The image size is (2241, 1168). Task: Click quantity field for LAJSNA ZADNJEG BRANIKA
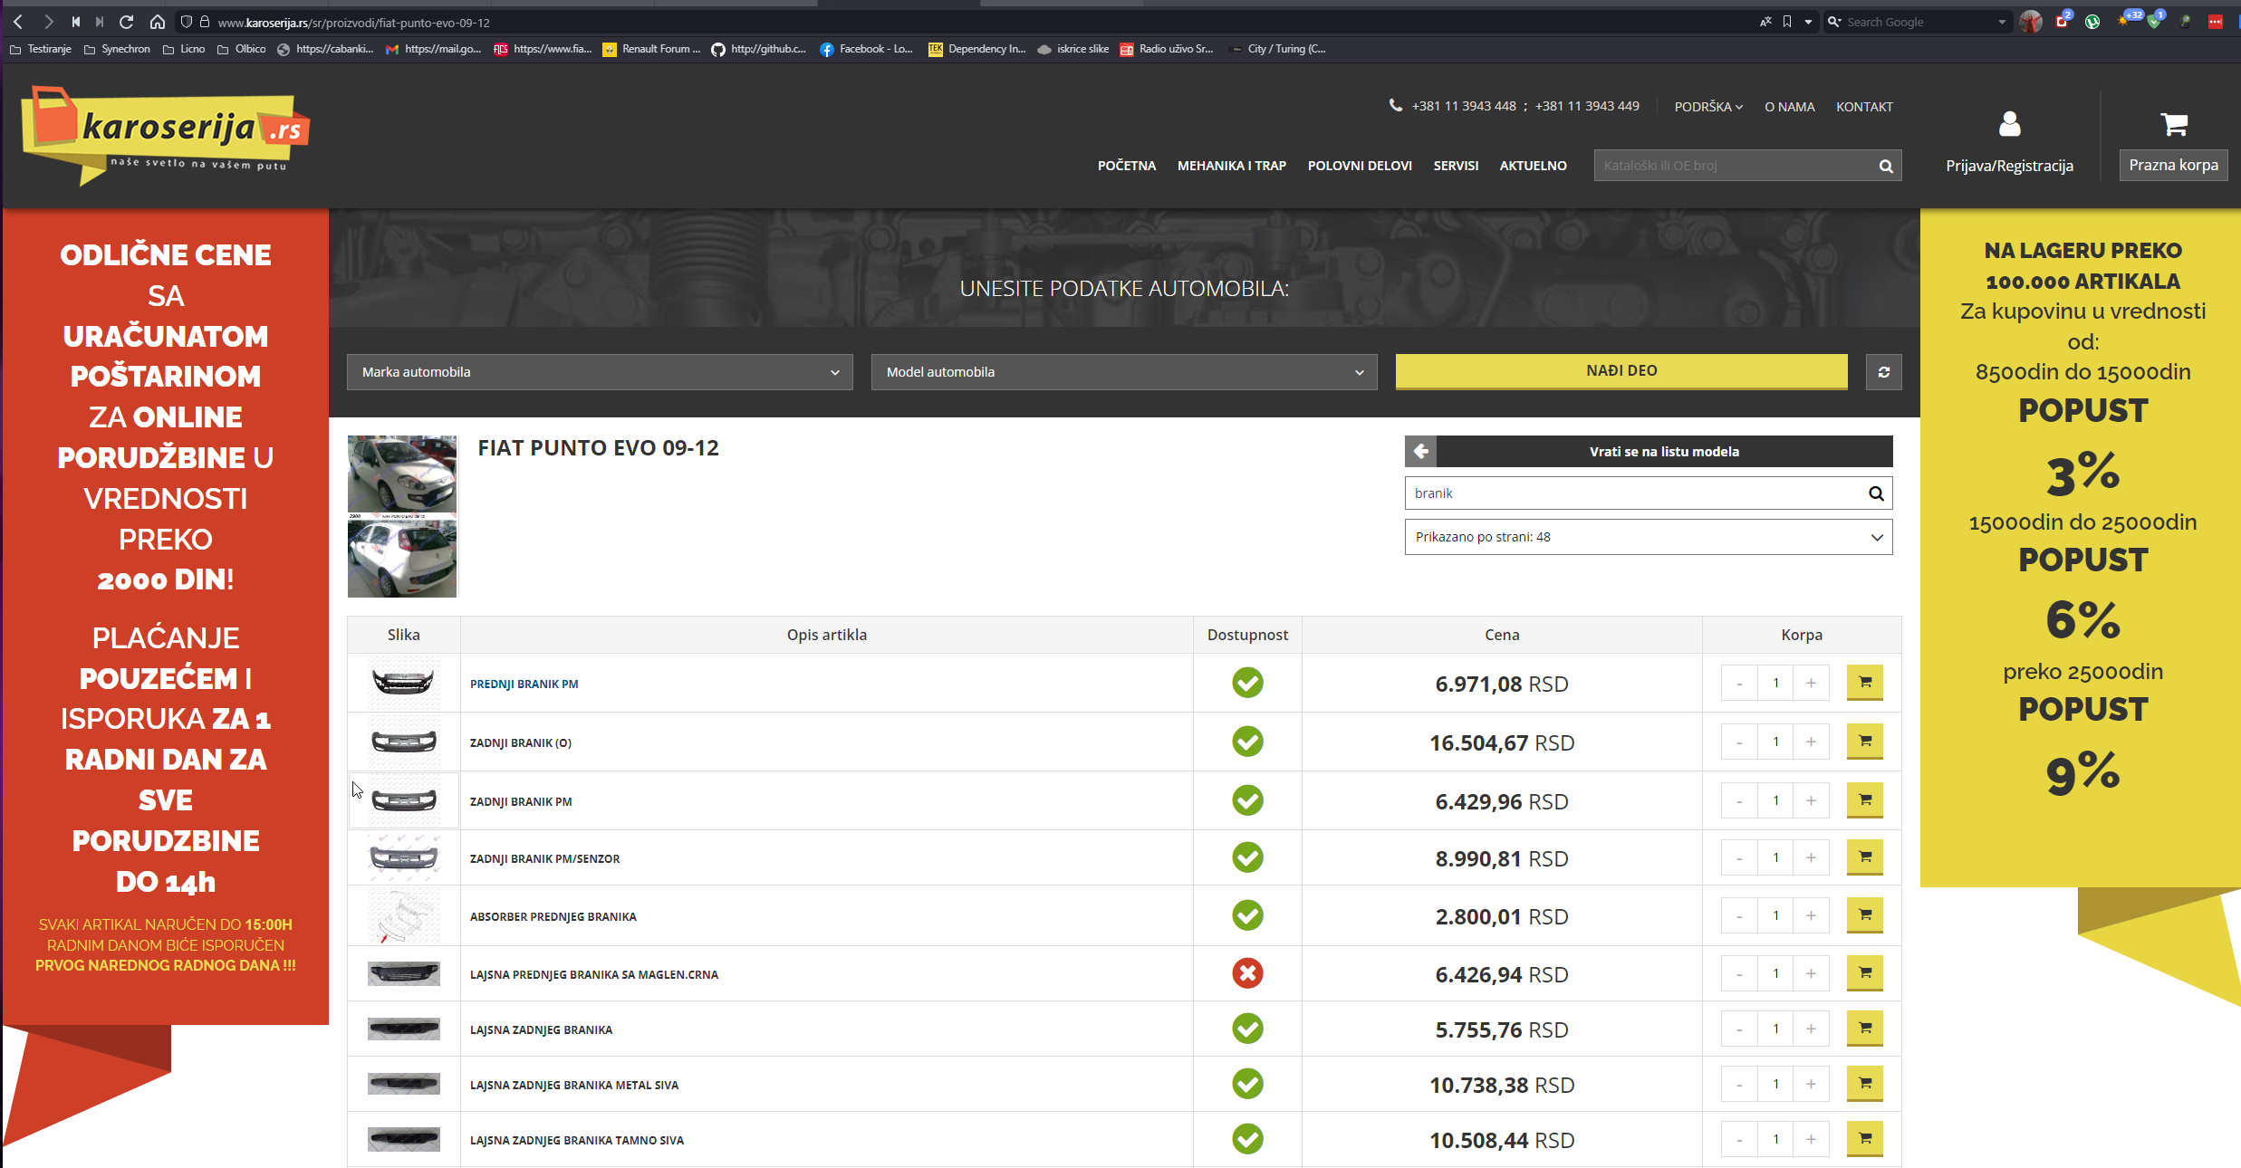pos(1775,1029)
